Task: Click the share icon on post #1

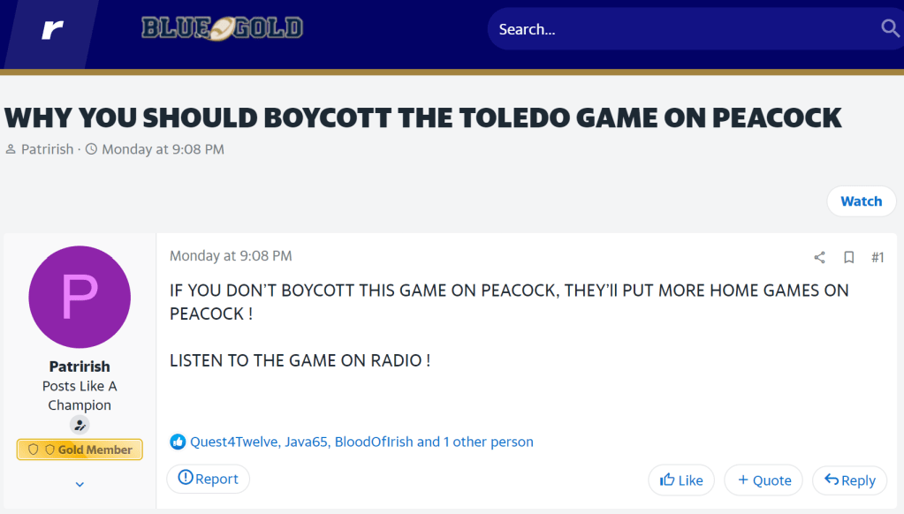Action: (819, 258)
